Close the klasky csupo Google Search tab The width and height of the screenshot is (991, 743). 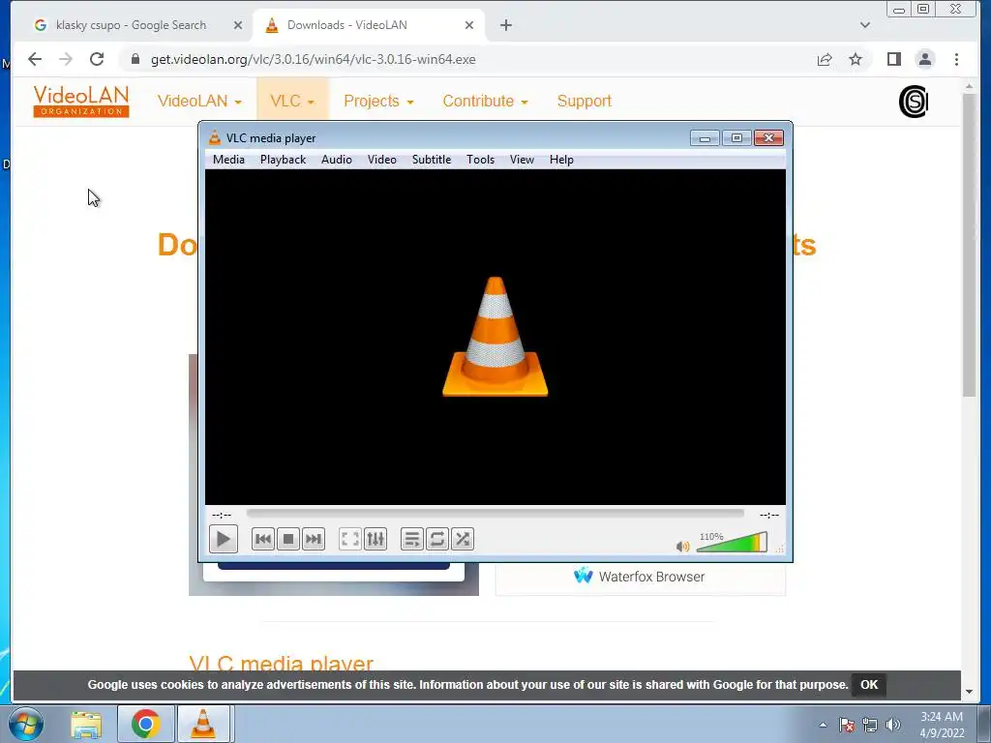238,25
